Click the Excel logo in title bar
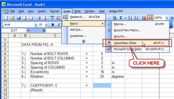This screenshot has height=99, width=174. [x=4, y=5]
